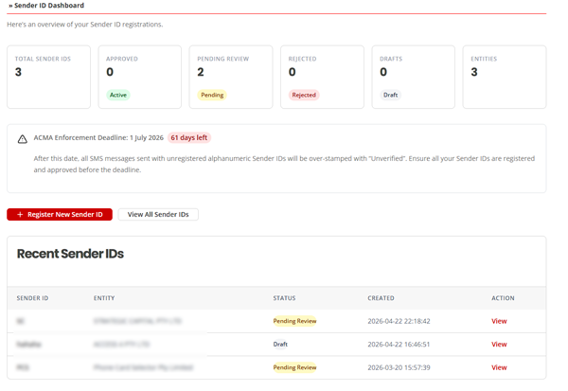Click the 61 days left badge
The height and width of the screenshot is (391, 568).
pyautogui.click(x=189, y=137)
